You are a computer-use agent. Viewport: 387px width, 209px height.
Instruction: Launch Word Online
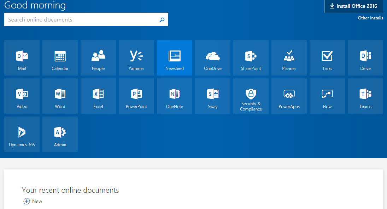click(x=60, y=96)
